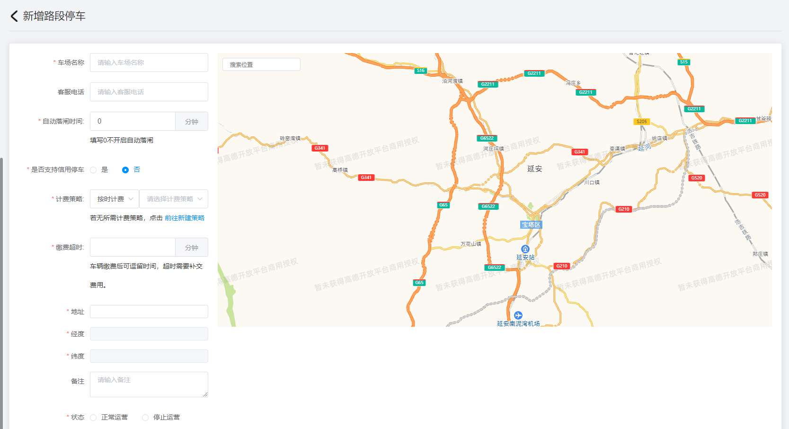Click the S16 green highway badge
The width and height of the screenshot is (789, 429).
tap(420, 71)
